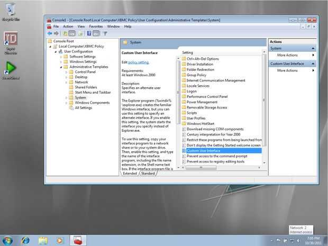Open the Favorites menu
Image resolution: width=328 pixels, height=246 pixels.
point(96,26)
